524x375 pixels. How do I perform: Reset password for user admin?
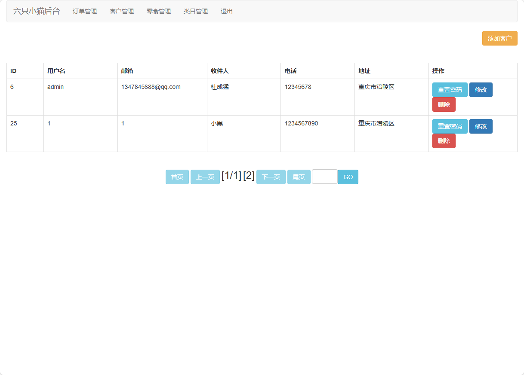point(450,90)
